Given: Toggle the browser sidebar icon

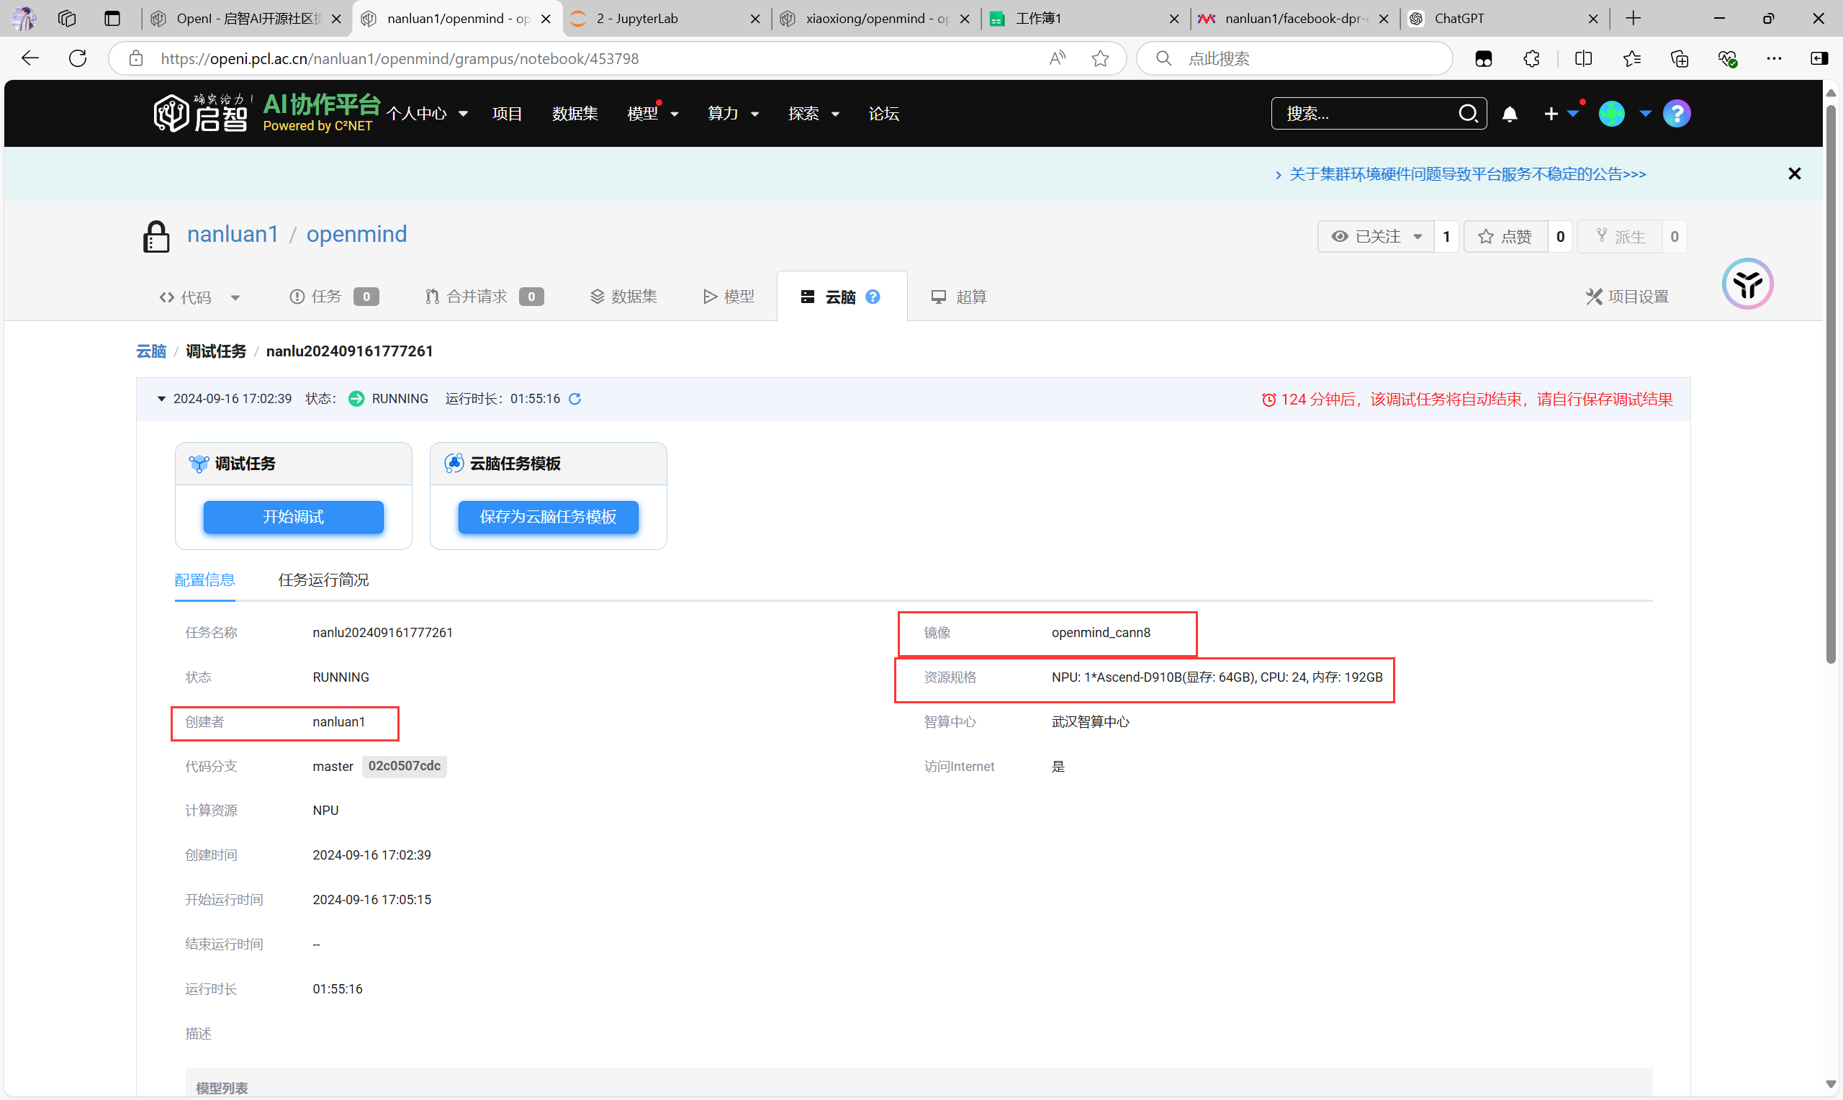Looking at the screenshot, I should [x=1819, y=58].
